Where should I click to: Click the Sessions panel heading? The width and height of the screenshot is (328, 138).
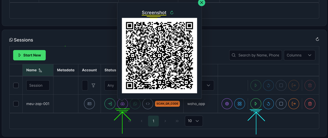point(21,40)
